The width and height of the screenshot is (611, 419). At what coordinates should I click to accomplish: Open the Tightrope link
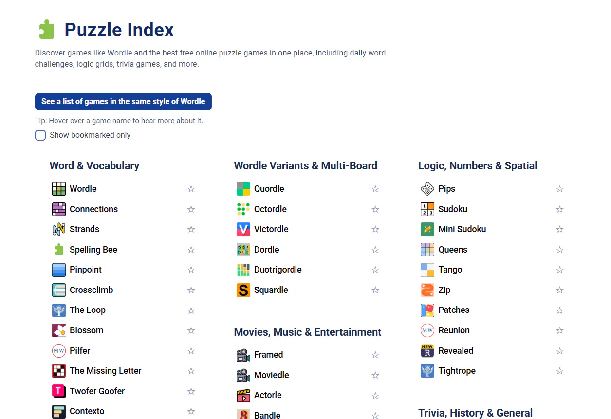(457, 371)
